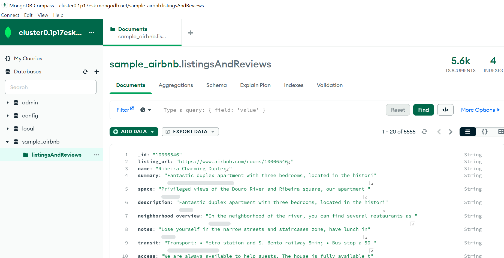This screenshot has height=258, width=504.
Task: Click into the query filter input
Action: point(271,110)
